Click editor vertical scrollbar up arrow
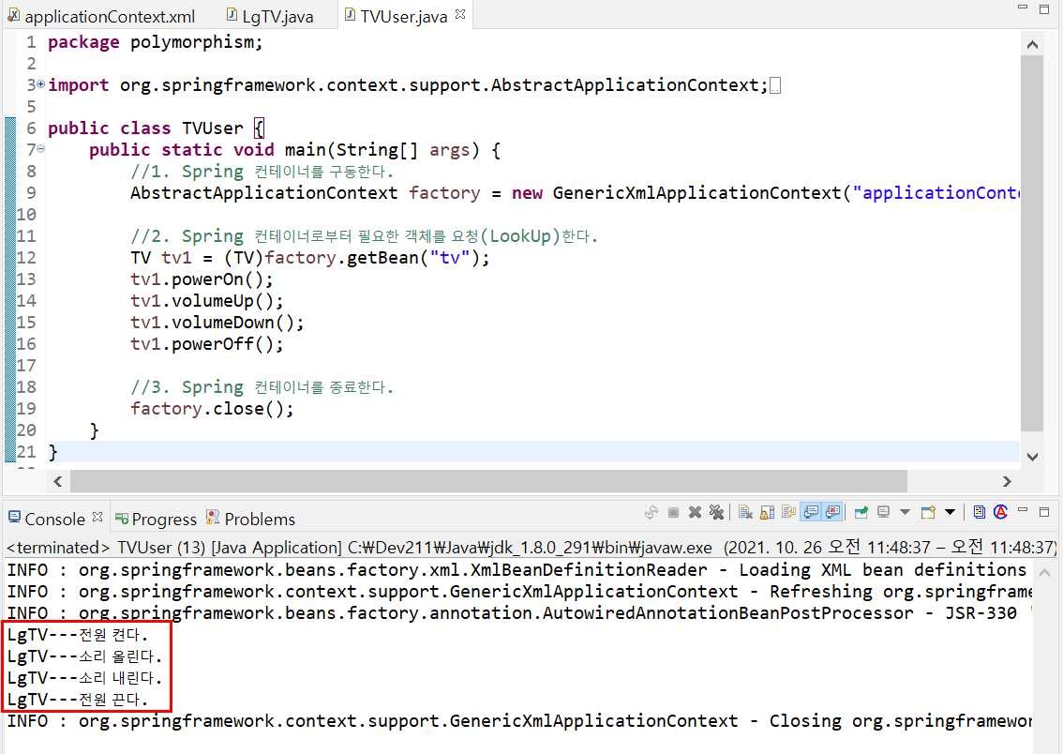The image size is (1063, 754). 1032,45
